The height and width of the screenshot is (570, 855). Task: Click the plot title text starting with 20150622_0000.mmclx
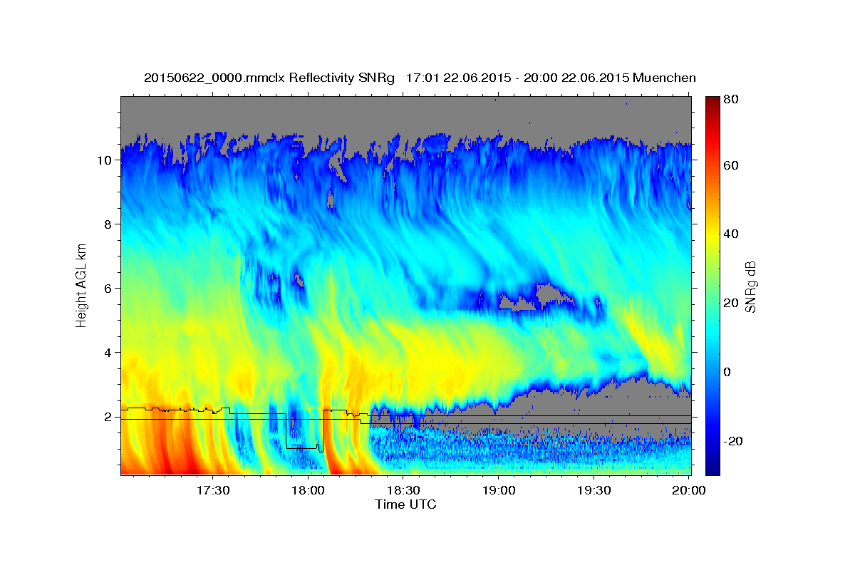coord(420,78)
